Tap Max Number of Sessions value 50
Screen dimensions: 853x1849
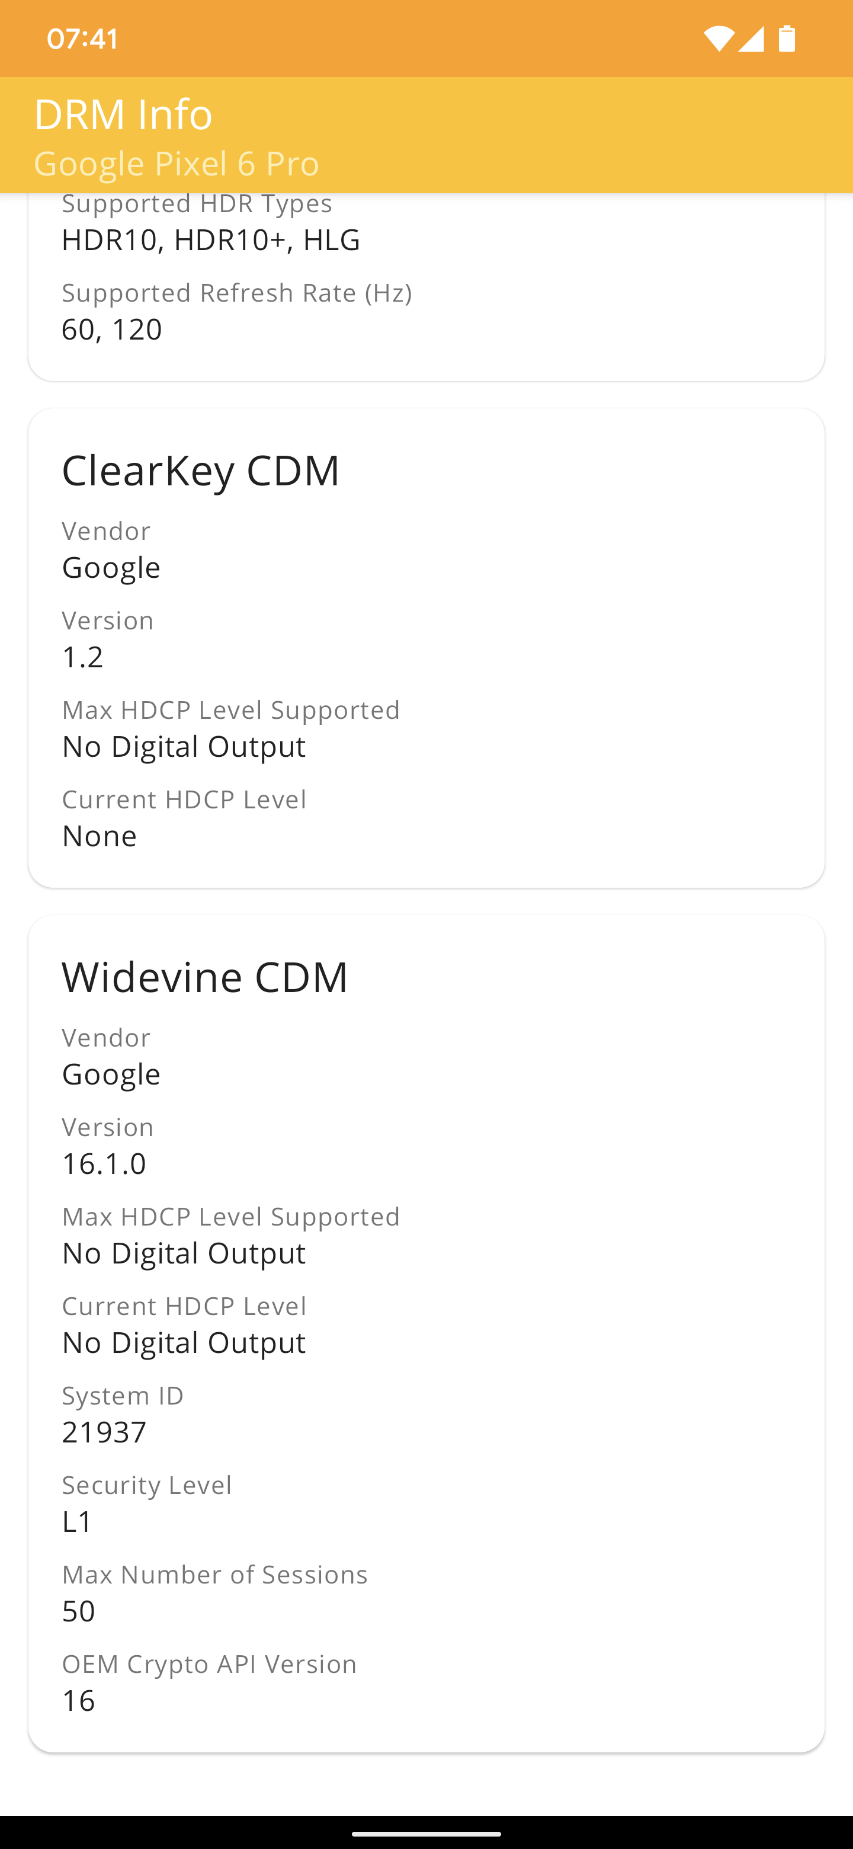point(79,1611)
